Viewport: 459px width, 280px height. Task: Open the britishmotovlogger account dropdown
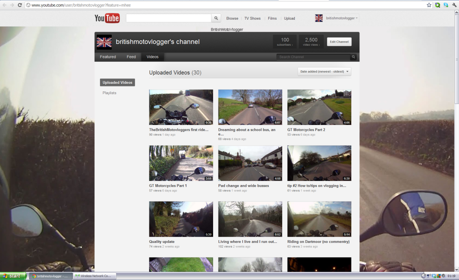point(341,18)
